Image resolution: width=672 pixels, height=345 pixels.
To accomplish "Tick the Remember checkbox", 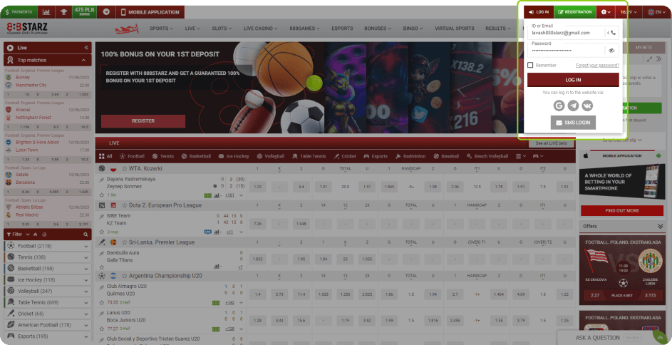I will click(x=530, y=65).
